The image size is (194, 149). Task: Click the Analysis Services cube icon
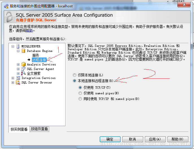23,64
